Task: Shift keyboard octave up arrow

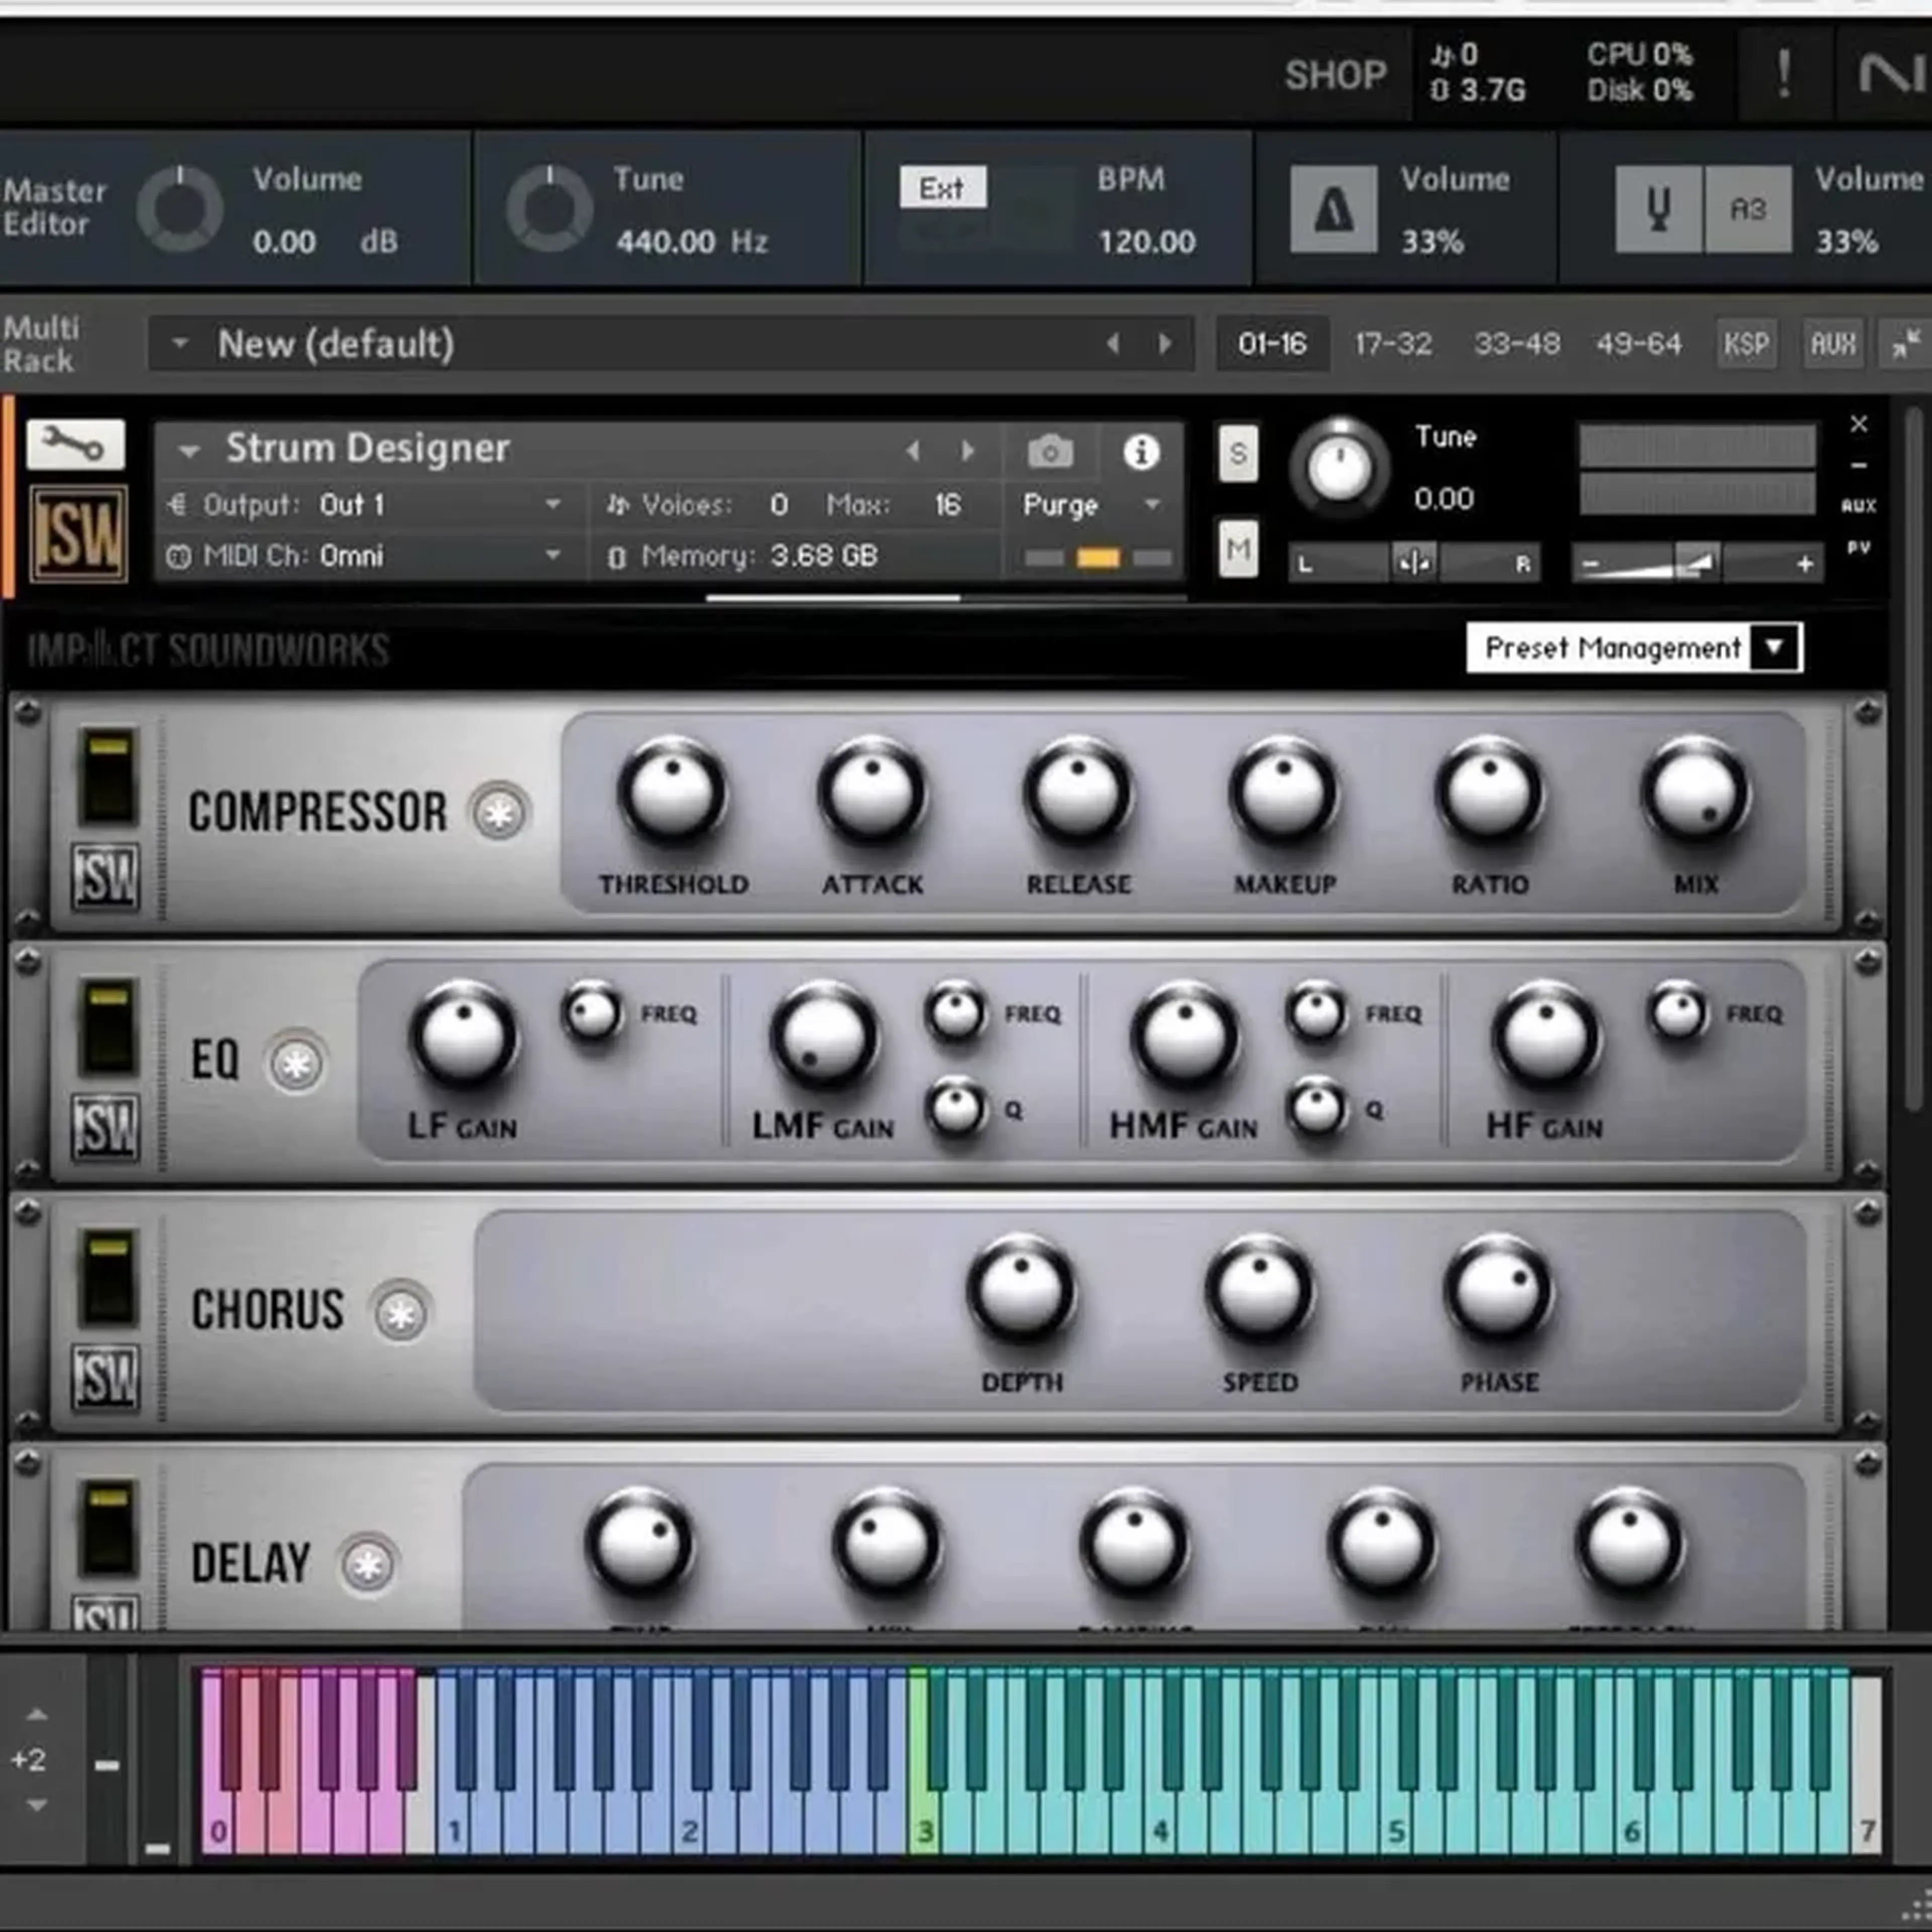Action: [x=37, y=1715]
